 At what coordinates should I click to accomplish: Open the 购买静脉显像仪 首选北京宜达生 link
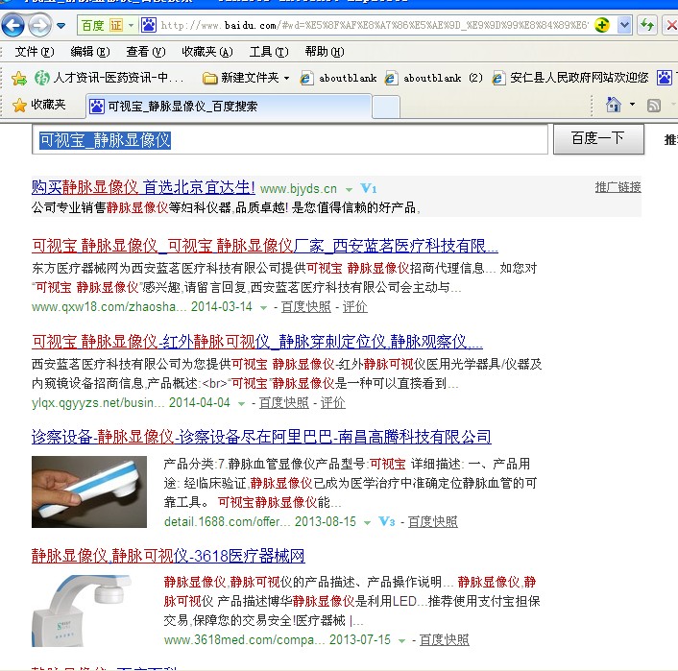(143, 187)
